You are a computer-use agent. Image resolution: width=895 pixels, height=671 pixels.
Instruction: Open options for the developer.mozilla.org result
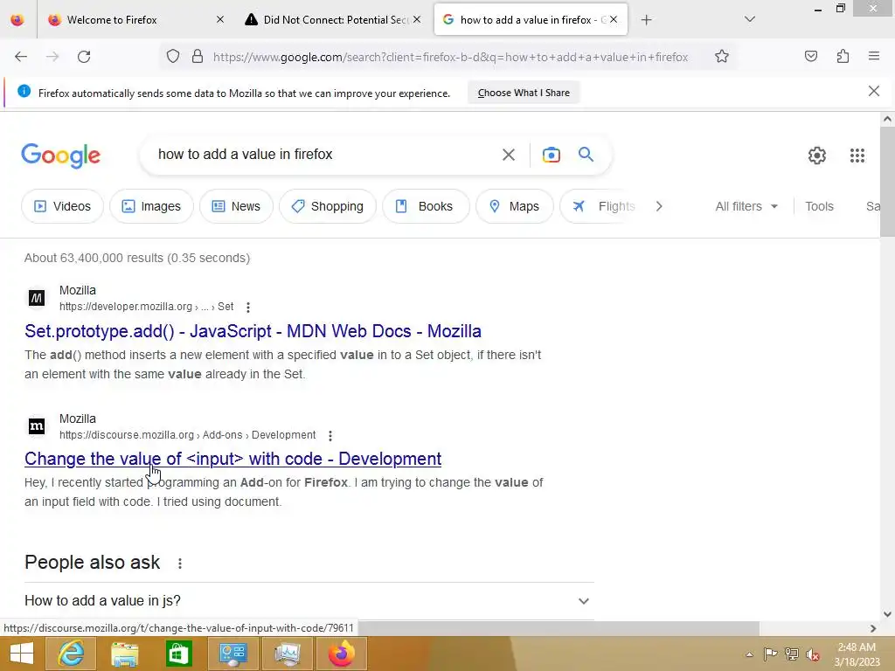[247, 308]
